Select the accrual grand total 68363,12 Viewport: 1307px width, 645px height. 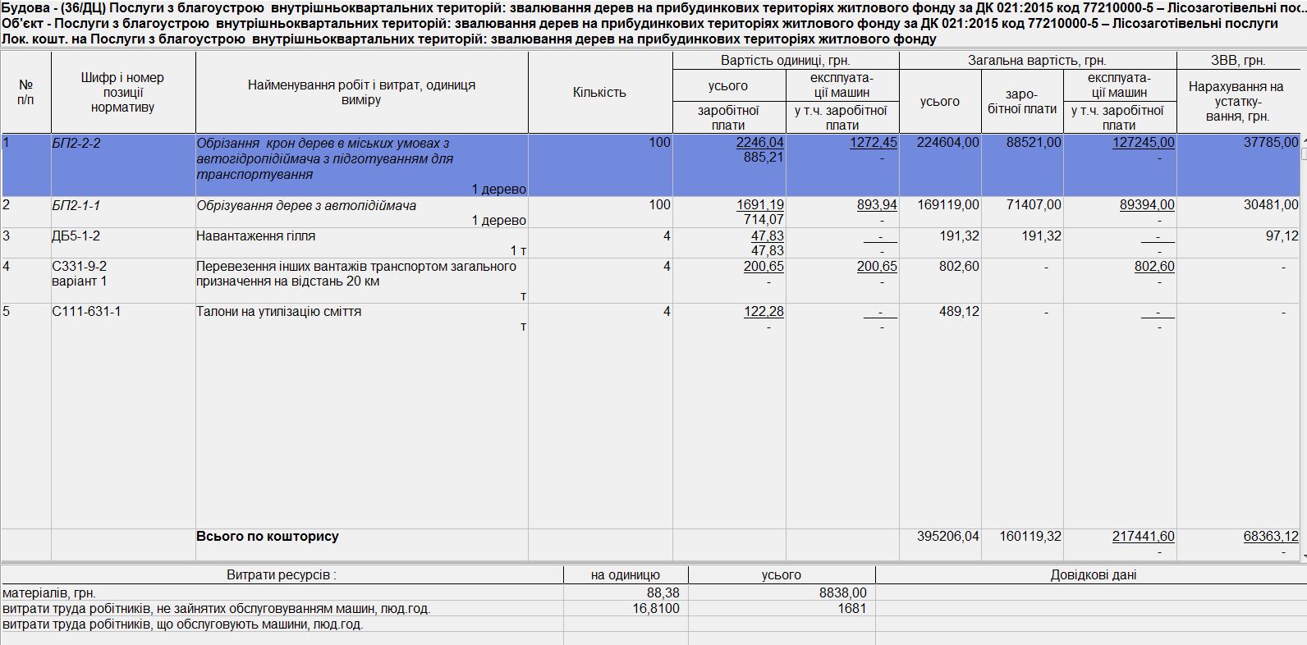(x=1271, y=537)
